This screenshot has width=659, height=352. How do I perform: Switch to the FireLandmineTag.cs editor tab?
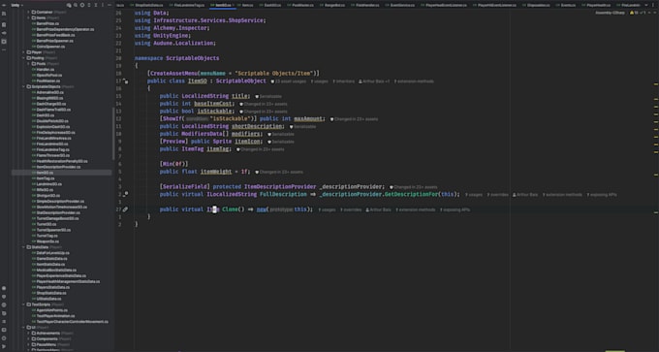pos(186,5)
